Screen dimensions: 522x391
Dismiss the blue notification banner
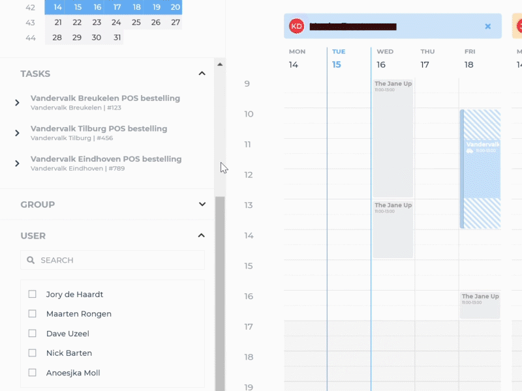tap(488, 26)
